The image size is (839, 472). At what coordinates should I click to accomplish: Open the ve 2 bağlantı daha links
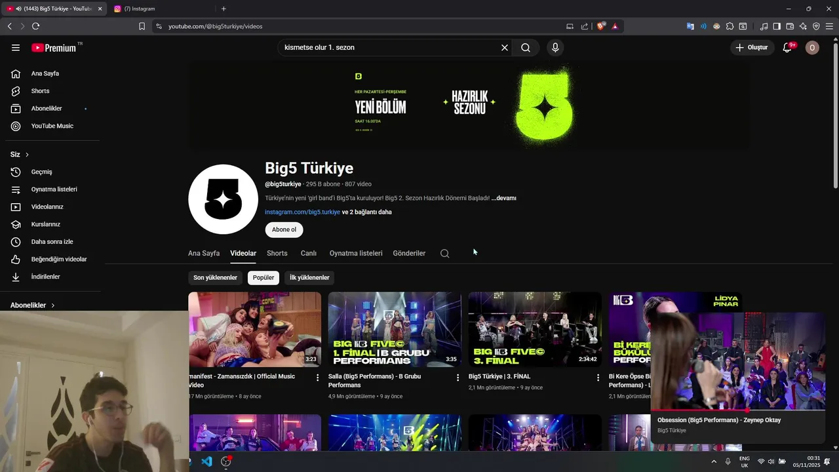tap(366, 212)
